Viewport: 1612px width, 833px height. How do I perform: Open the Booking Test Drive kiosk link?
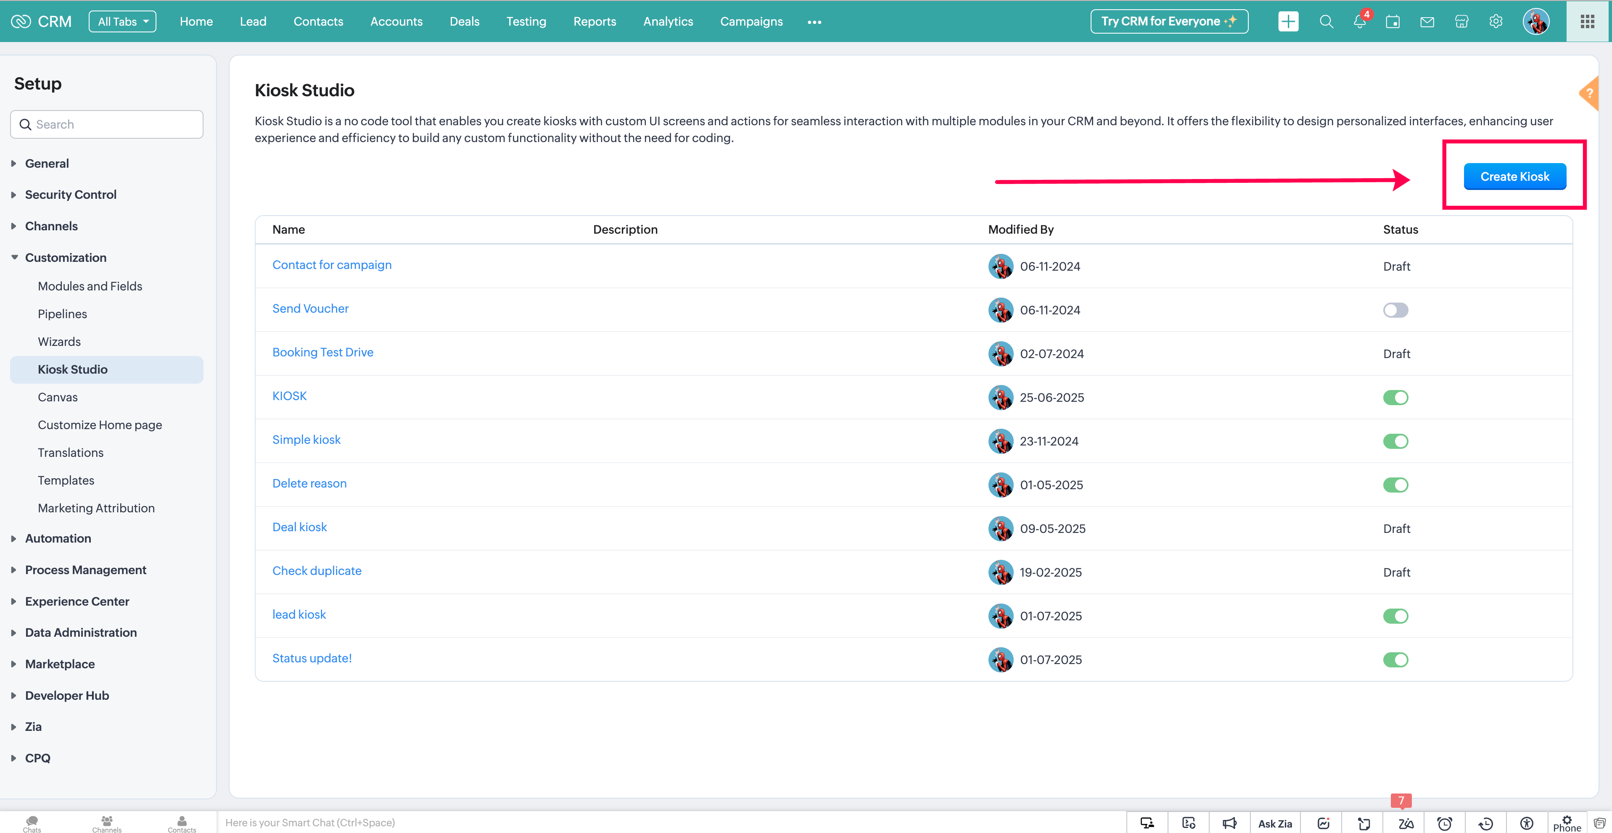pos(322,352)
